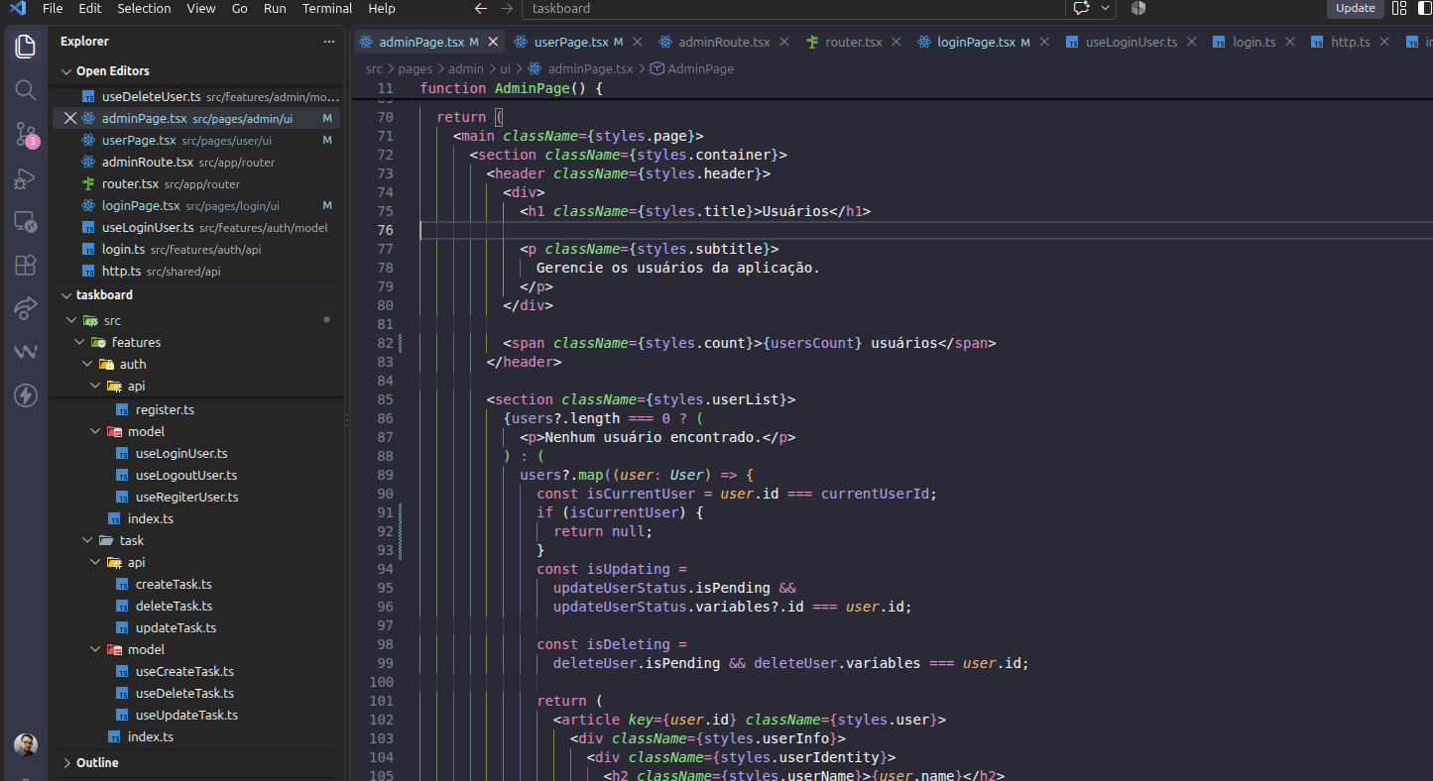1433x781 pixels.
Task: Open the Extensions view
Action: [x=26, y=265]
